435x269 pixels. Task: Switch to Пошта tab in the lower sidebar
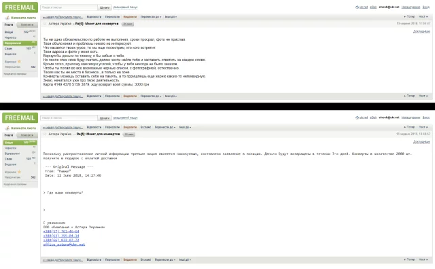(9, 135)
